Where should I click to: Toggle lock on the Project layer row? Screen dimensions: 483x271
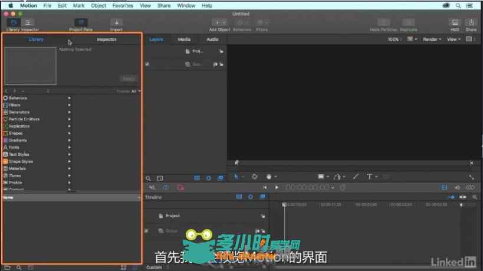click(221, 51)
